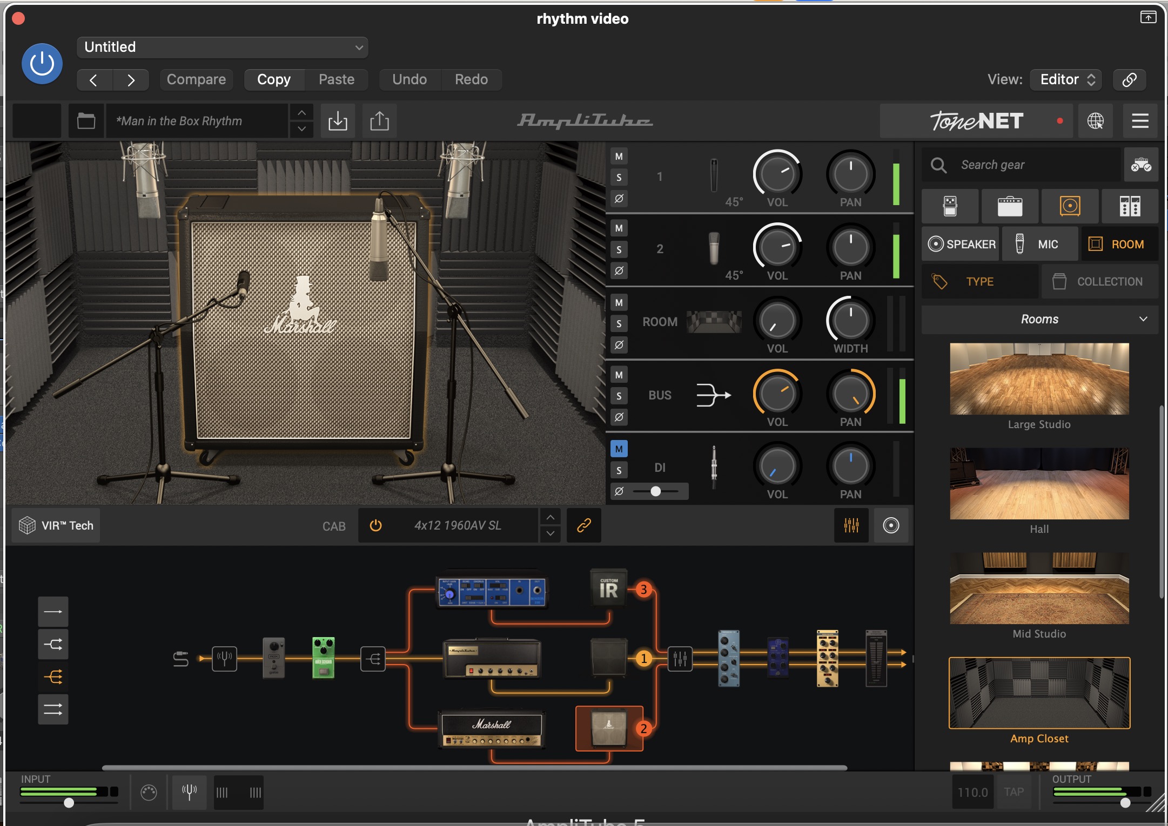Click the Search gear field

(x=1021, y=165)
